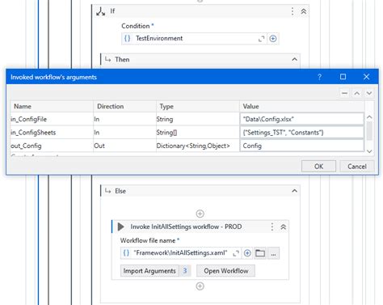This screenshot has height=305, width=383.
Task: Click the Invoke workflow play icon
Action: tap(120, 227)
